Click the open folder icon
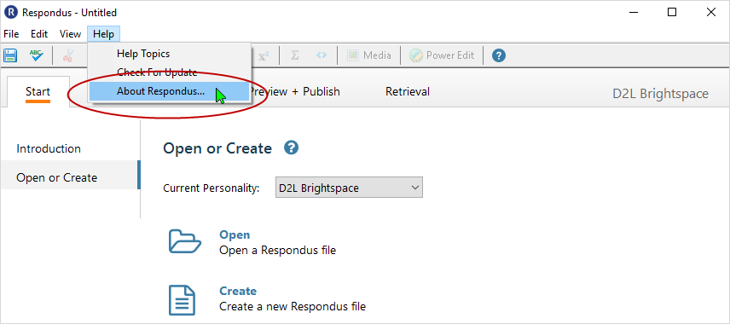 [x=184, y=241]
